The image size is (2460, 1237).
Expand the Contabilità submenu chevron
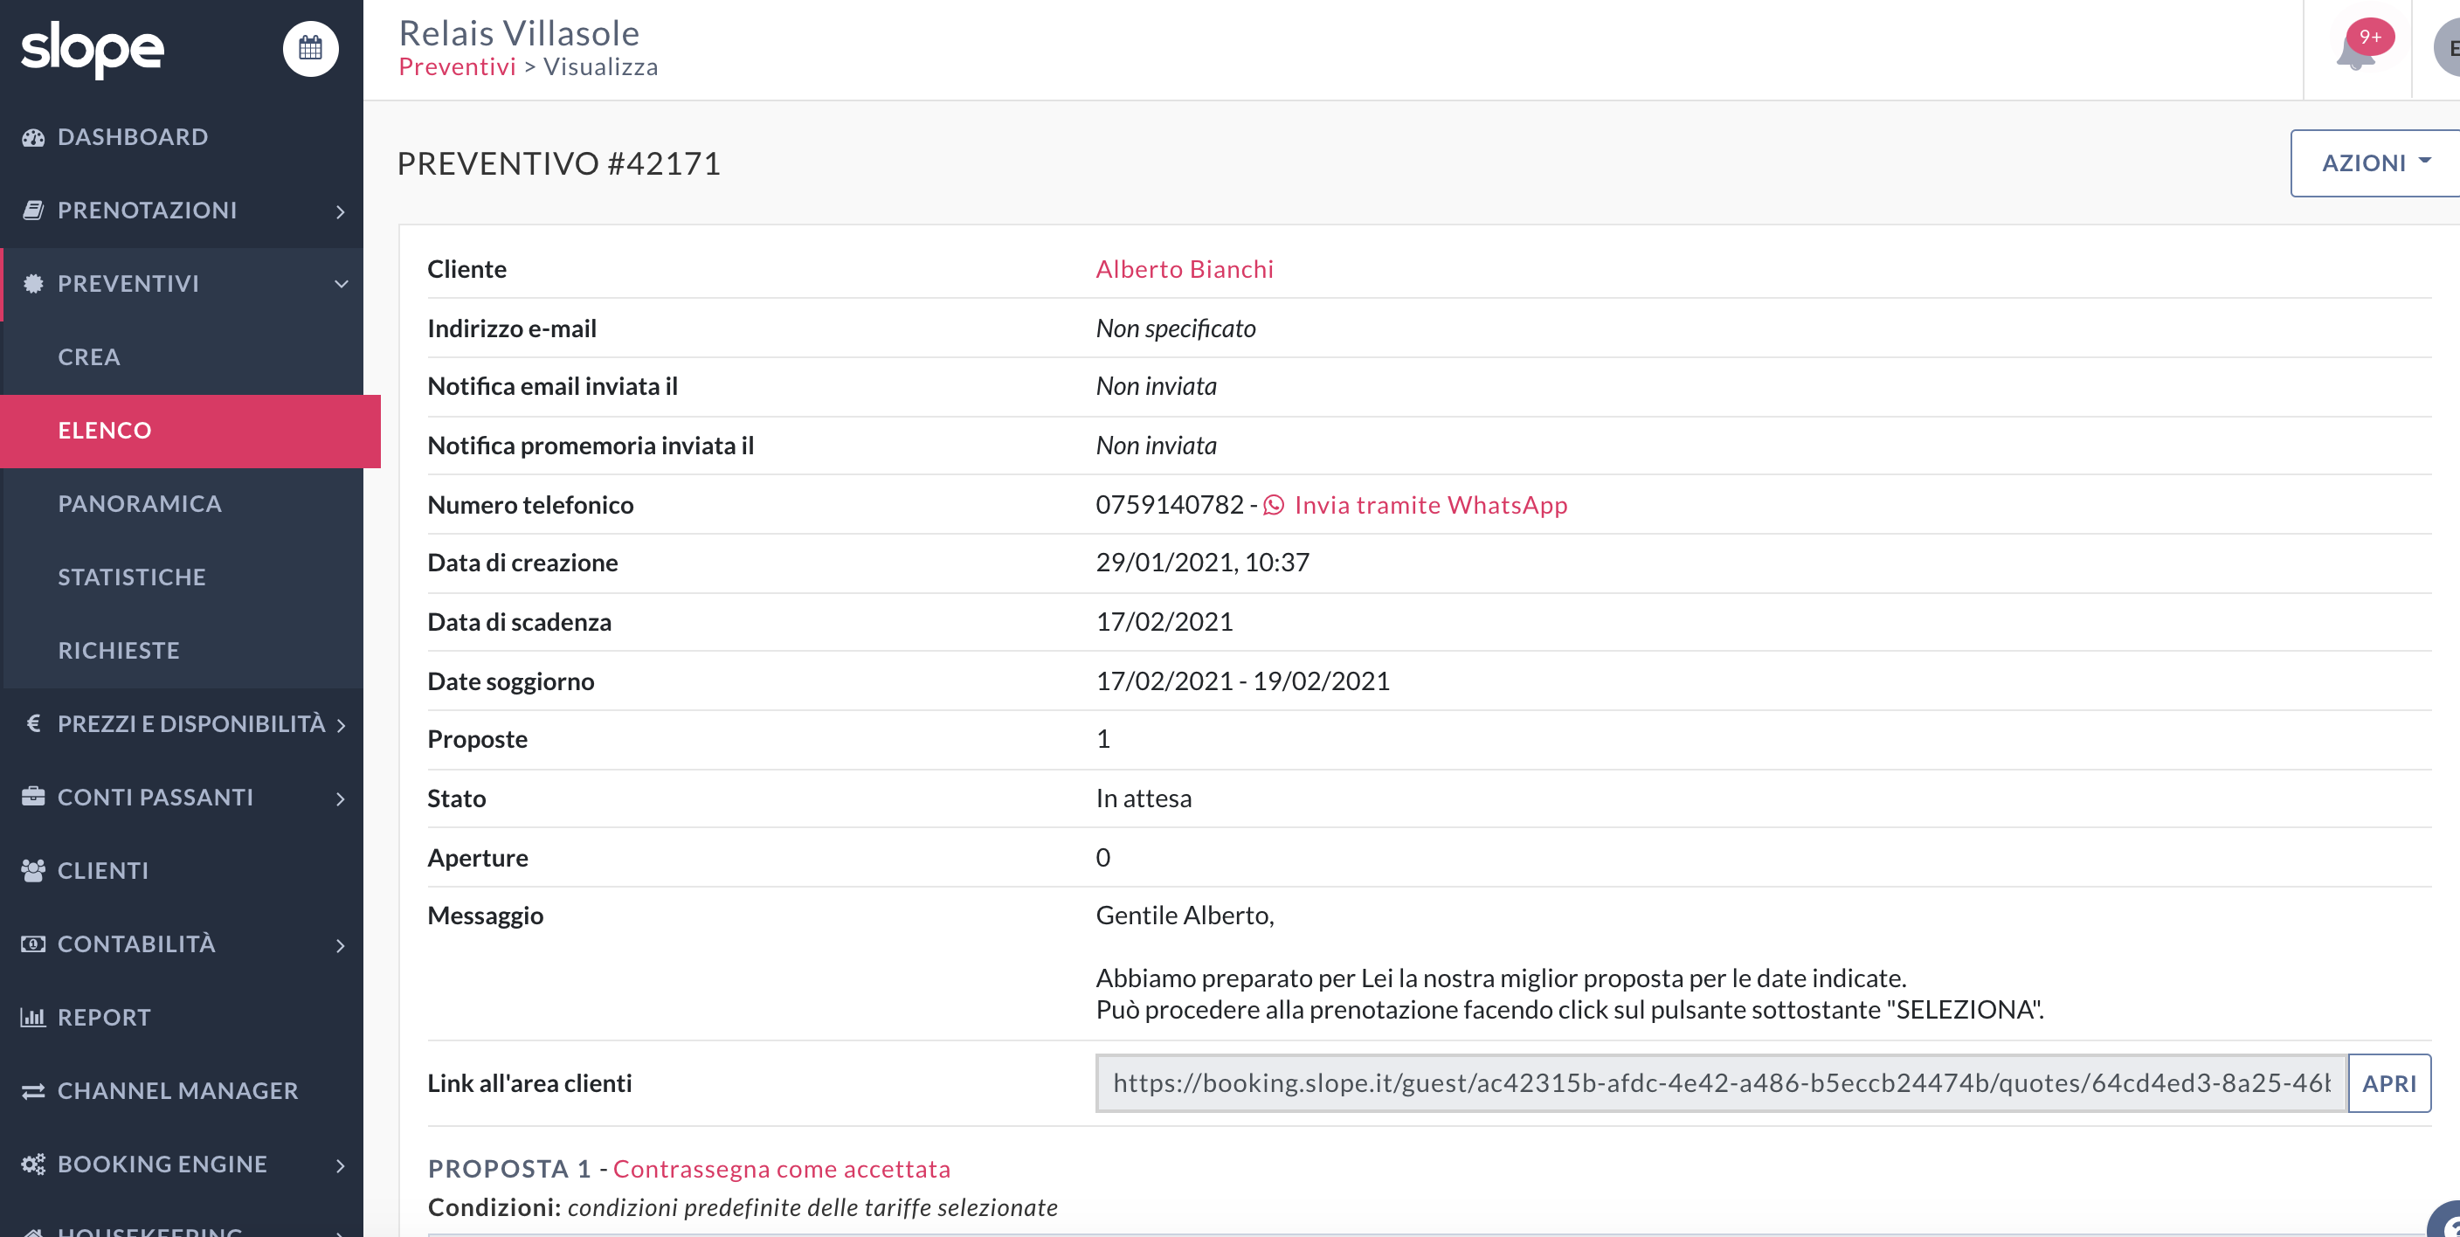click(x=340, y=944)
